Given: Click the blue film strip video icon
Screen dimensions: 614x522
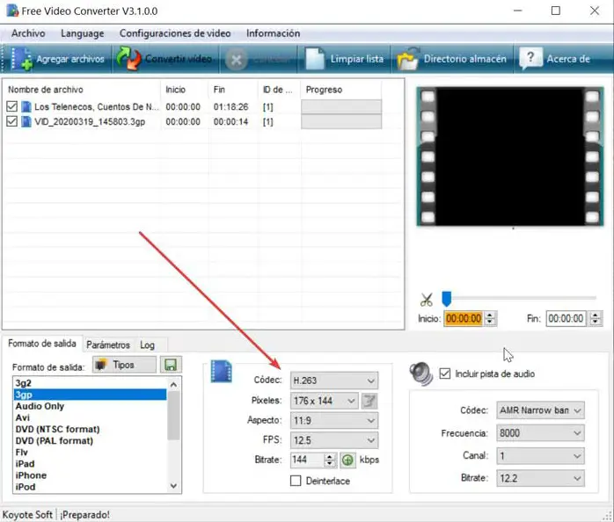Looking at the screenshot, I should (x=222, y=371).
